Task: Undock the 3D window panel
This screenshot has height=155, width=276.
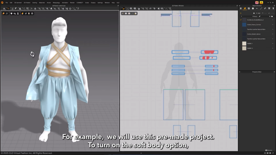Action: coord(118,6)
